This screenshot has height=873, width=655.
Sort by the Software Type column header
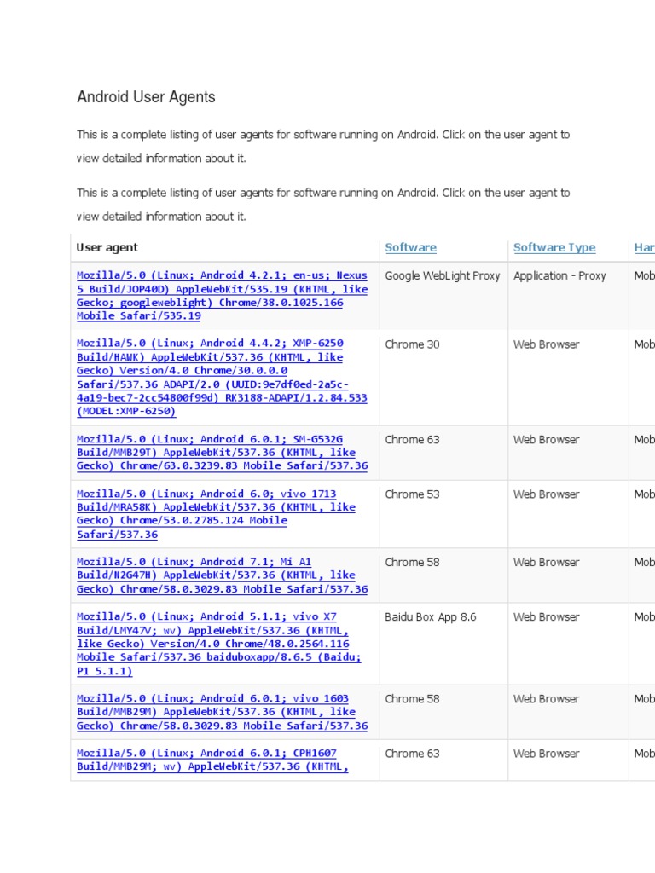coord(554,248)
